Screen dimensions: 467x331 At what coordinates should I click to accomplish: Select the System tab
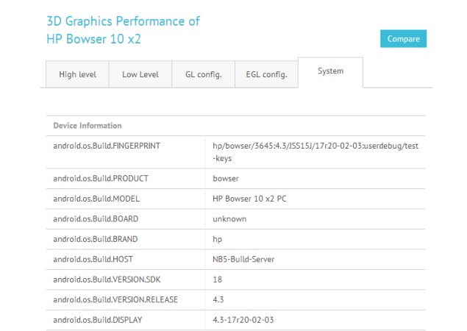click(x=331, y=71)
